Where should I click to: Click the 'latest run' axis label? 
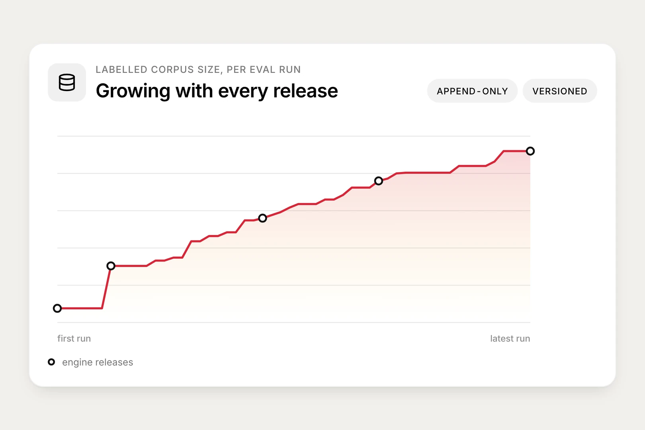click(x=510, y=338)
